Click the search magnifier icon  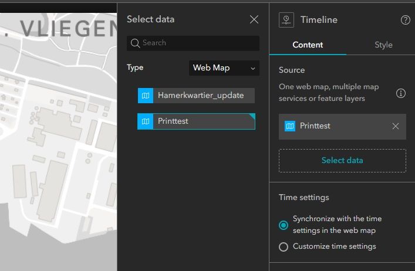click(135, 43)
